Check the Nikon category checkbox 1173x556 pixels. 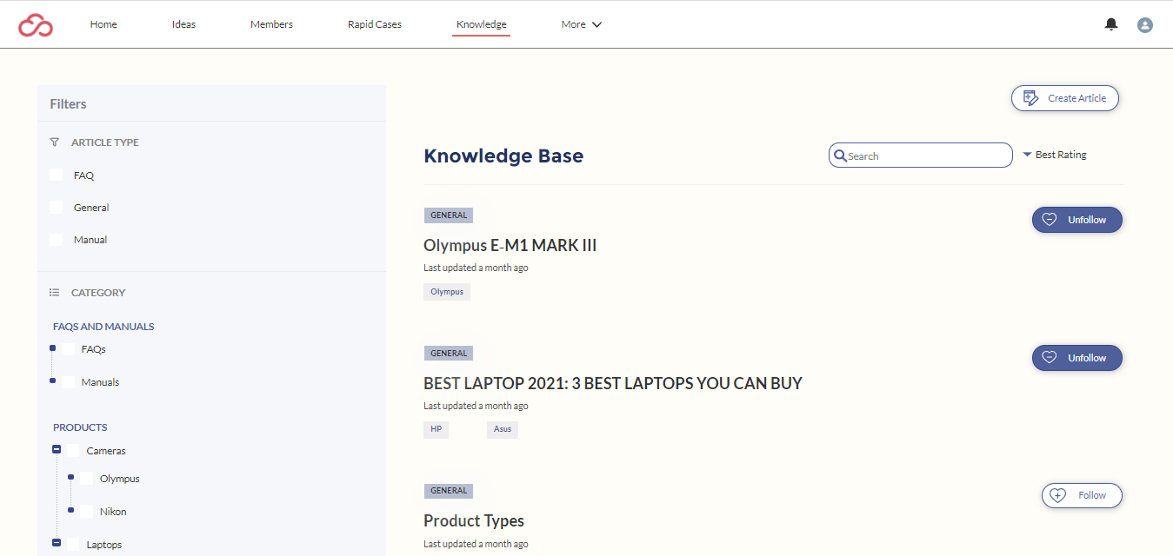pyautogui.click(x=86, y=511)
